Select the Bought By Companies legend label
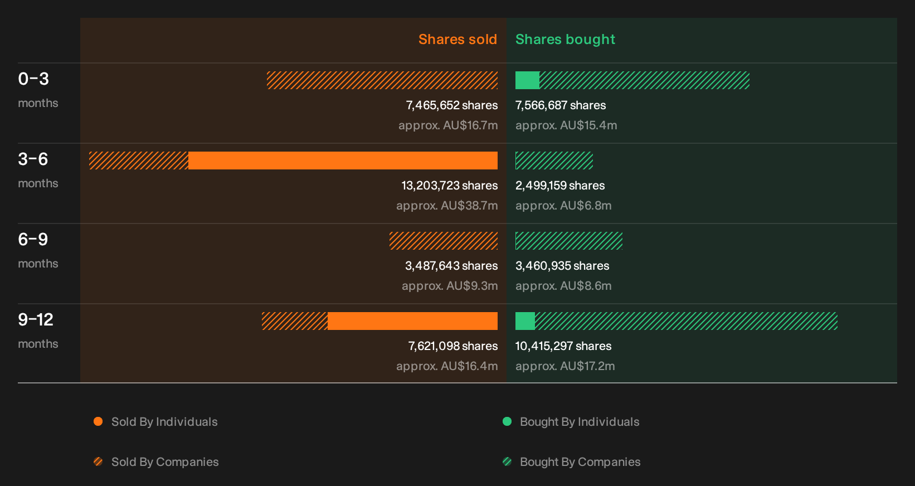The width and height of the screenshot is (915, 486). [580, 462]
